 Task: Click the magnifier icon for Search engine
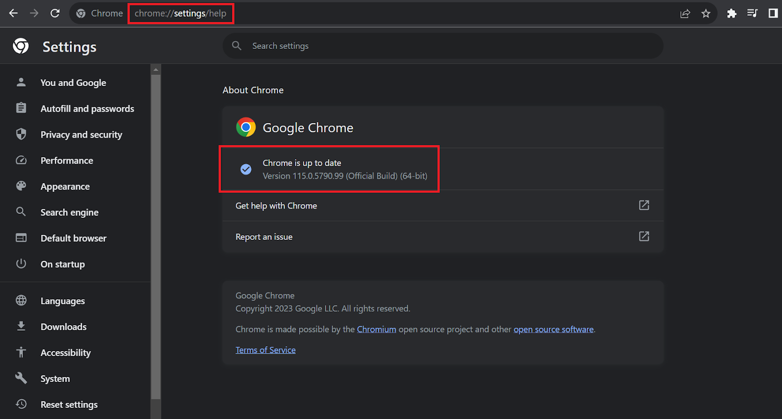(21, 211)
